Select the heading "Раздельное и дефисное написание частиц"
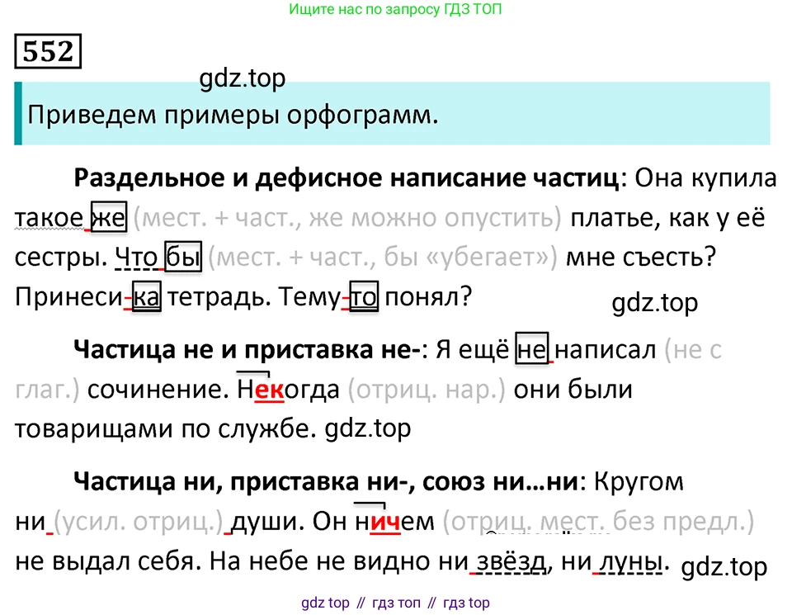Image resolution: width=792 pixels, height=615 pixels. coord(346,178)
